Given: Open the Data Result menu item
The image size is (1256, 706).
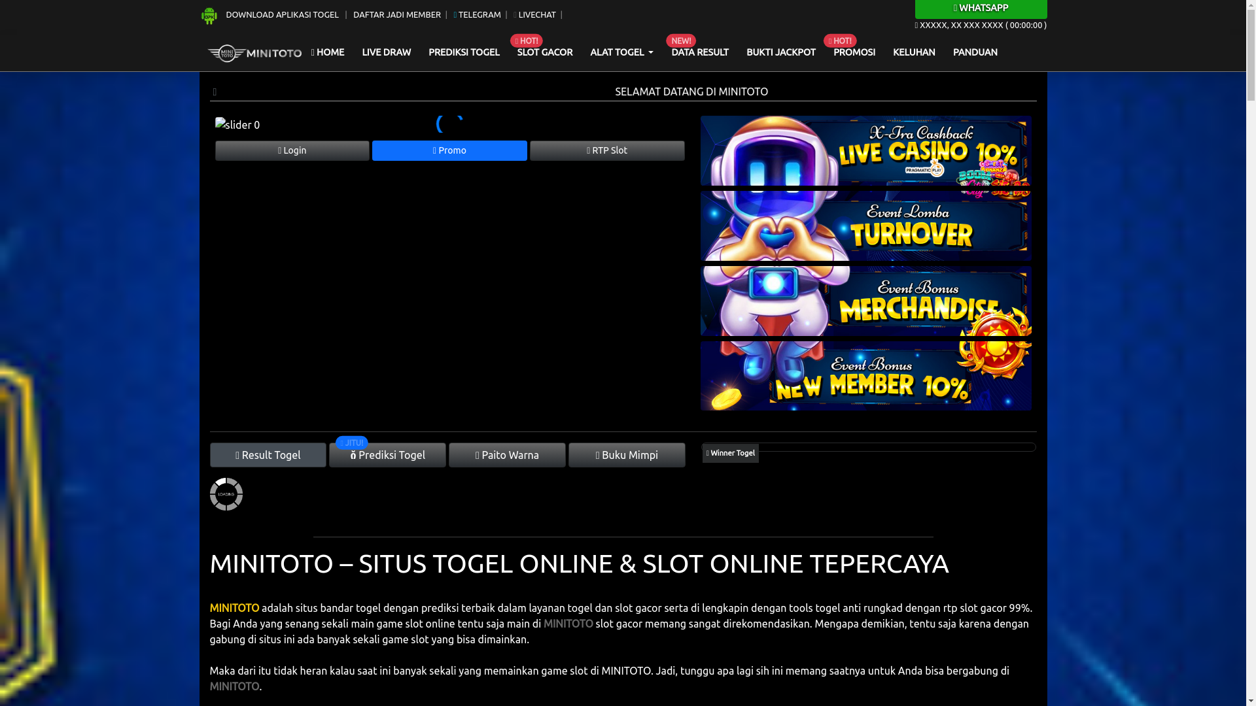Looking at the screenshot, I should coord(700,52).
